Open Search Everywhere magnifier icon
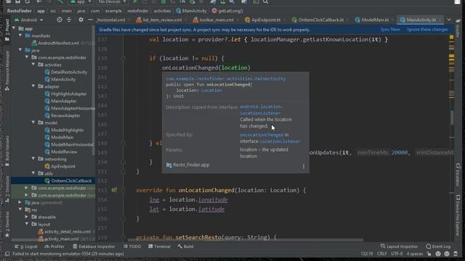 [265, 1]
